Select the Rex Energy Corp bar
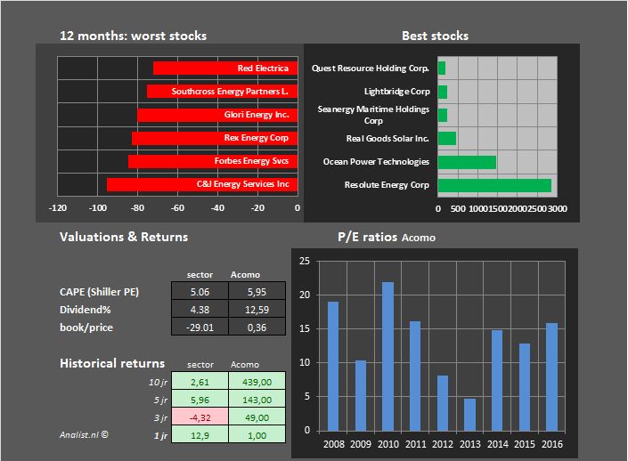This screenshot has width=628, height=461. coord(214,138)
